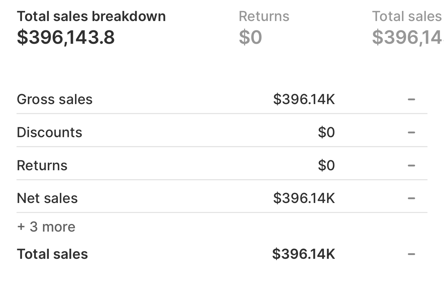Click the dash in Net sales row
The width and height of the screenshot is (444, 285).
click(411, 199)
